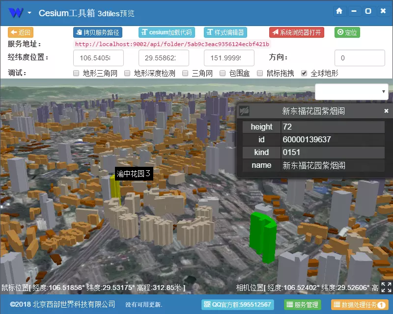The width and height of the screenshot is (393, 314).
Task: Maximize the Cesium toolbox window
Action: tap(368, 11)
